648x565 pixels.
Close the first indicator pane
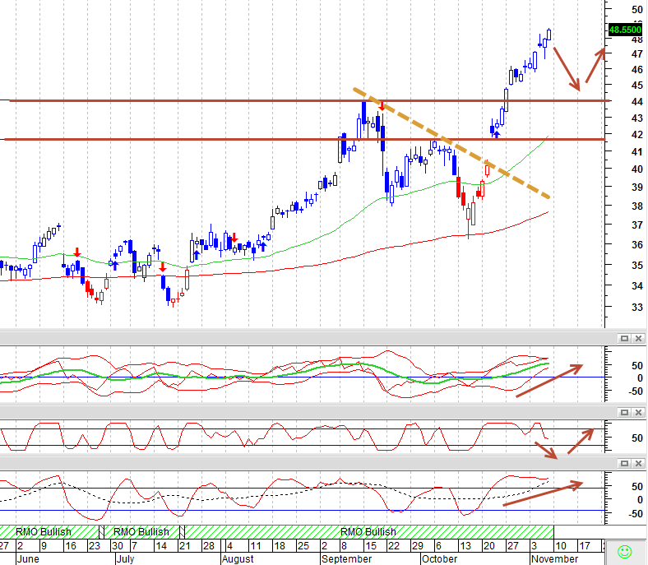point(638,339)
